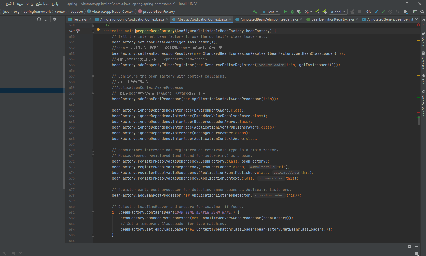Click the AbstractApplicationContext breadcrumb
The image size is (426, 256).
click(x=111, y=12)
